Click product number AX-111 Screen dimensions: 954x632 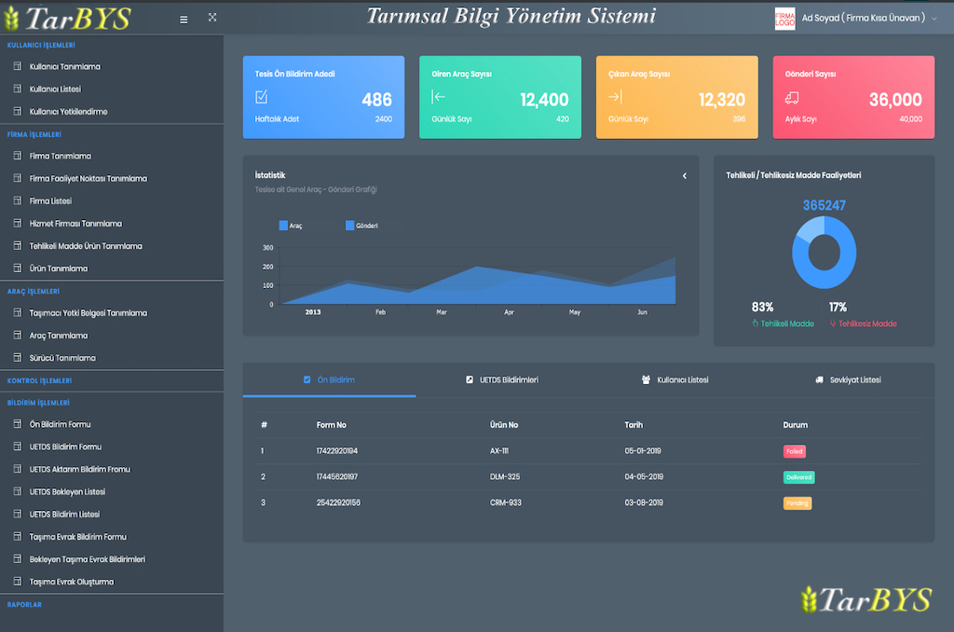(x=499, y=451)
